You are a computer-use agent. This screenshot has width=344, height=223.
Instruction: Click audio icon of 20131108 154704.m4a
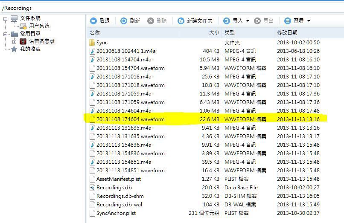(x=92, y=60)
